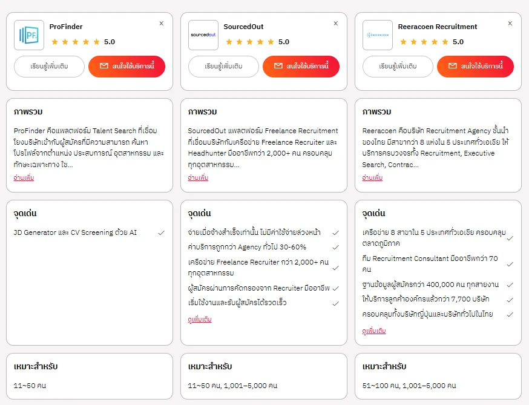The width and height of the screenshot is (529, 405).
Task: Click the ProFinder logo thumbnail
Action: [x=29, y=35]
